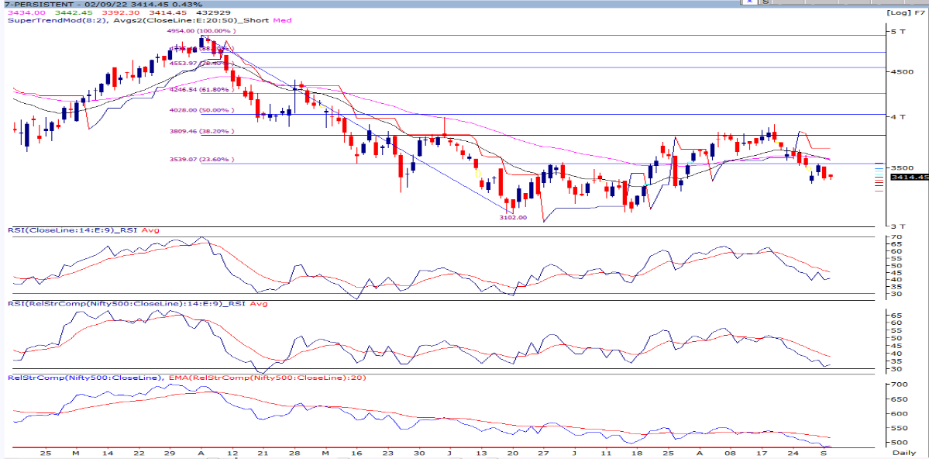Click the 3414.45 current price tag
The image size is (929, 459).
[x=908, y=178]
